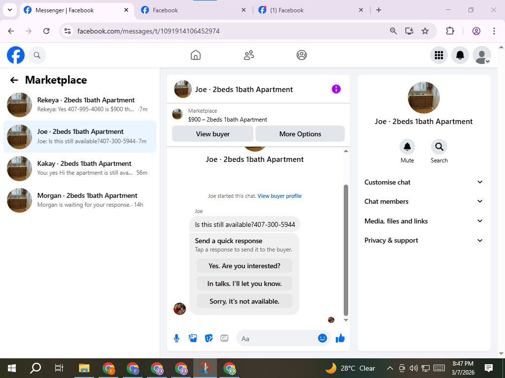505x378 pixels.
Task: Choose a sticker from the sticker icon
Action: 209,338
